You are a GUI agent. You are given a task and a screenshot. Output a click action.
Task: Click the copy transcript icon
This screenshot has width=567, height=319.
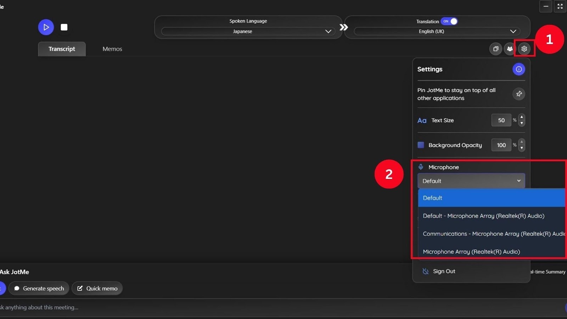click(495, 49)
